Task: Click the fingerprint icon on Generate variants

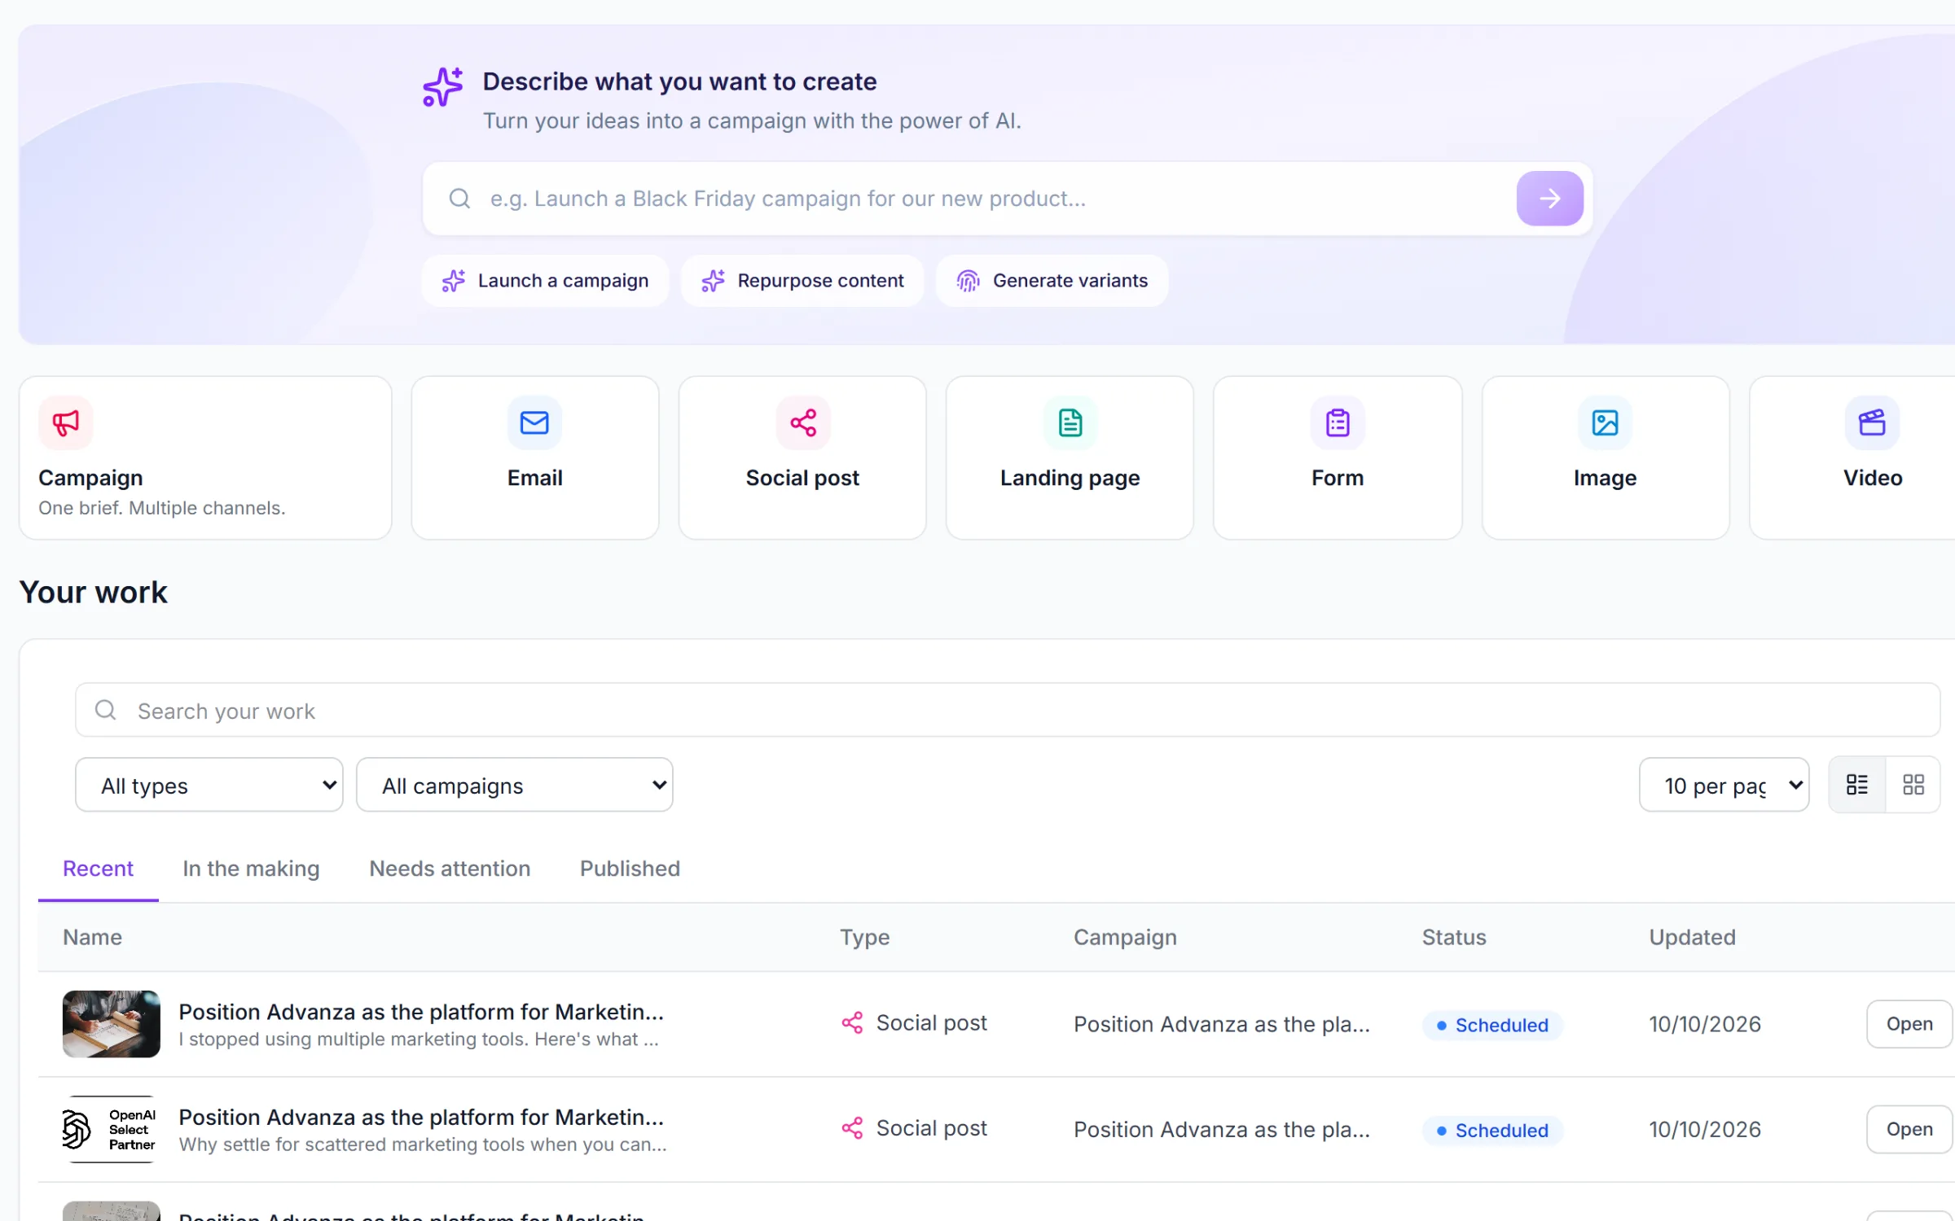Action: click(968, 281)
